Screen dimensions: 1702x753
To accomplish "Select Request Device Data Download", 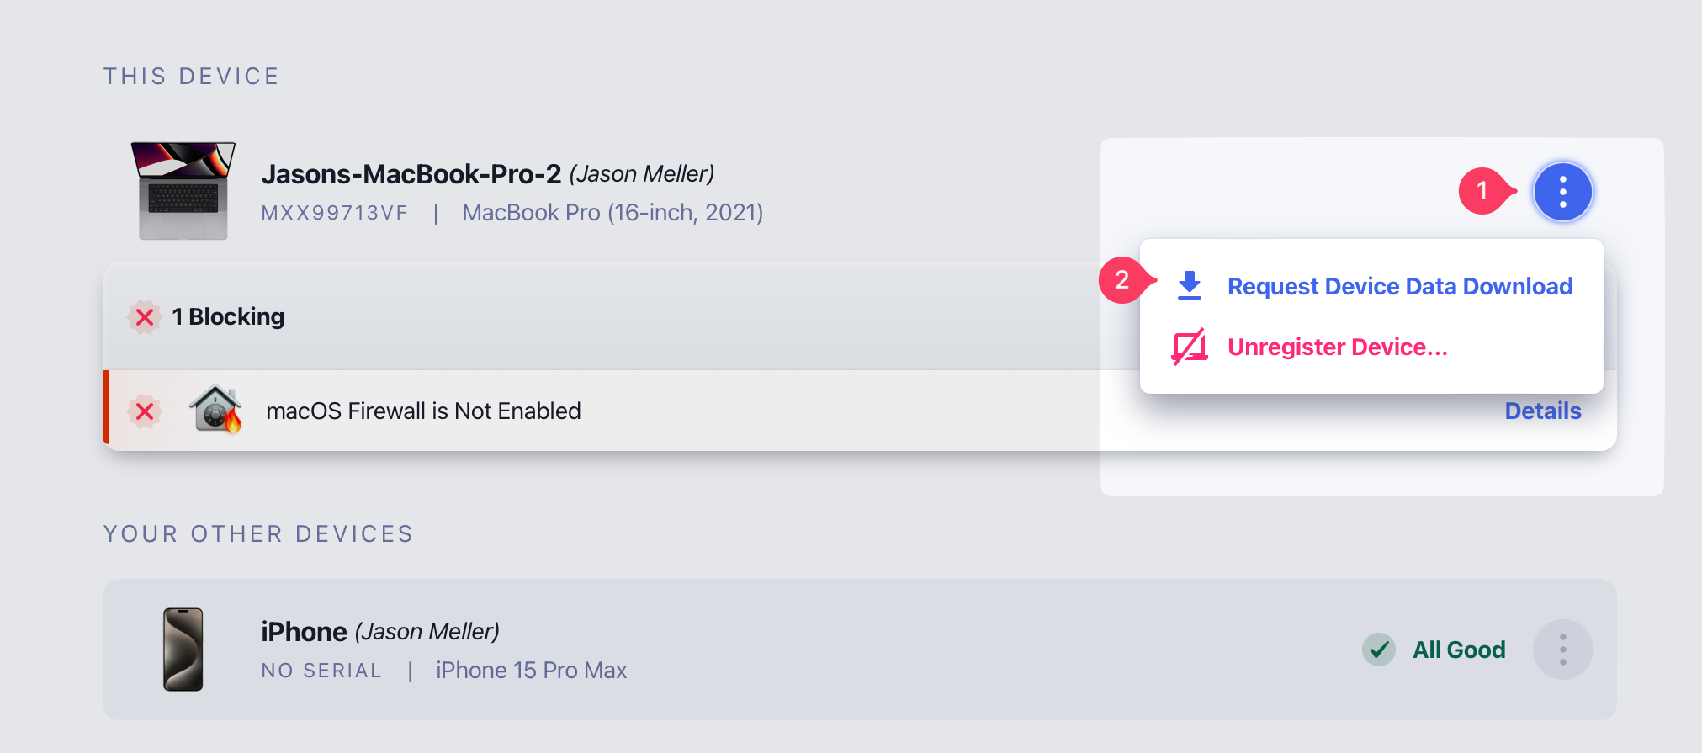I will [x=1399, y=287].
